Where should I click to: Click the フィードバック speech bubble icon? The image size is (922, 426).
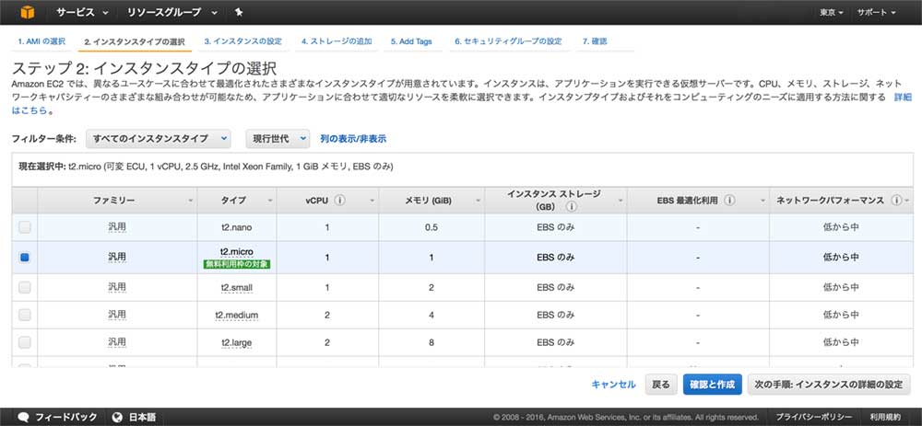(24, 417)
